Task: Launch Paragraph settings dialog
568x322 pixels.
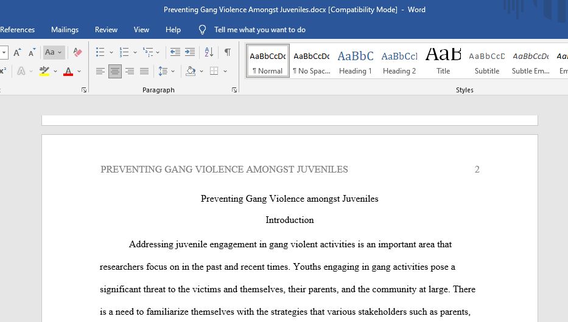Action: (x=234, y=90)
